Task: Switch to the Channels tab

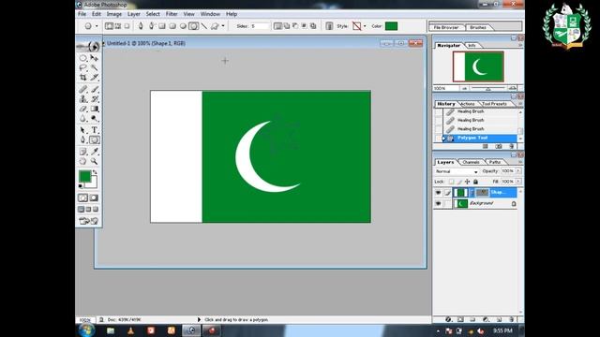Action: coord(471,162)
